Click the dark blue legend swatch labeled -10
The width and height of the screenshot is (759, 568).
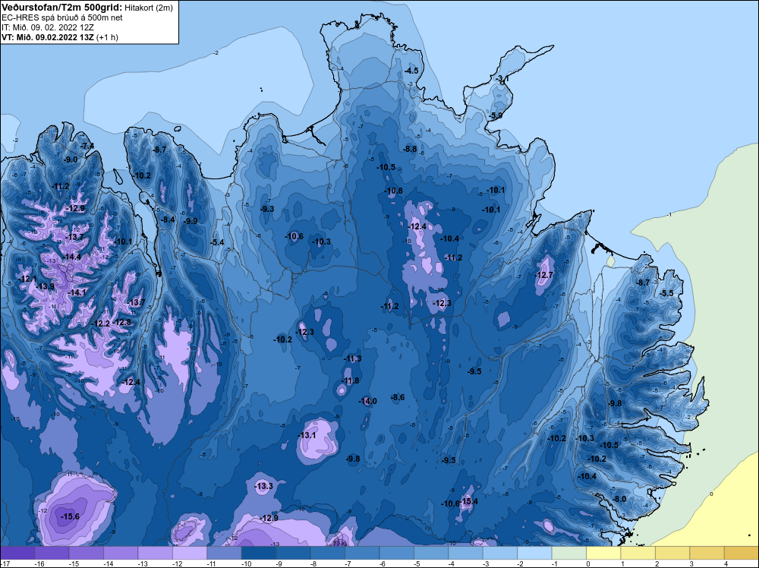259,553
